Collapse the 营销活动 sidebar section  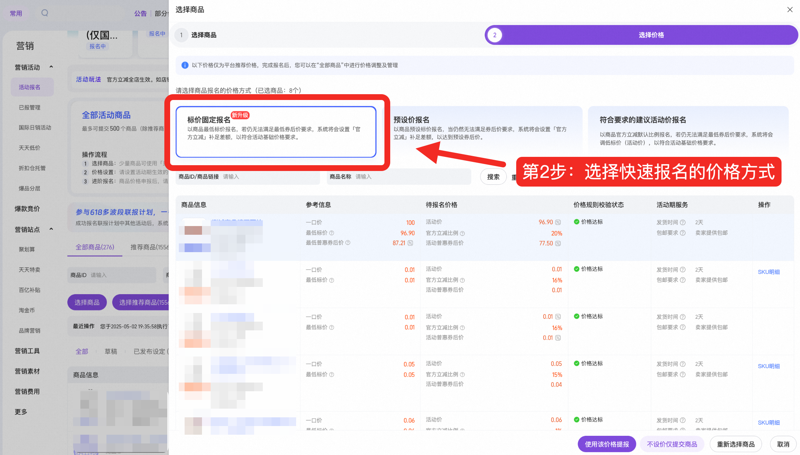point(51,67)
